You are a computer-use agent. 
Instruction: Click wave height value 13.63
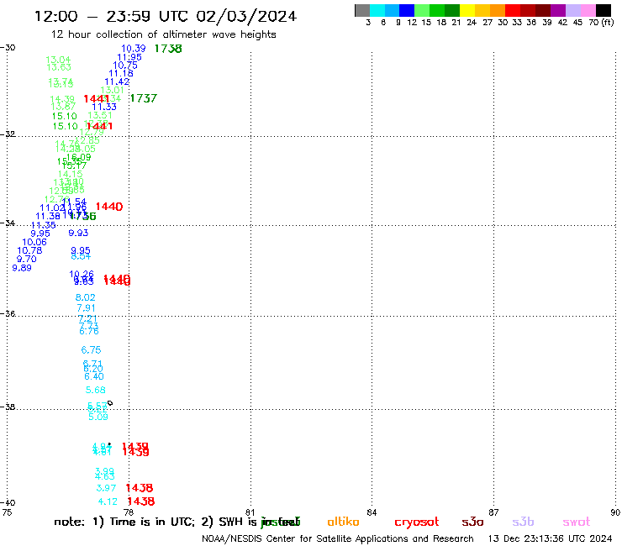(x=59, y=67)
